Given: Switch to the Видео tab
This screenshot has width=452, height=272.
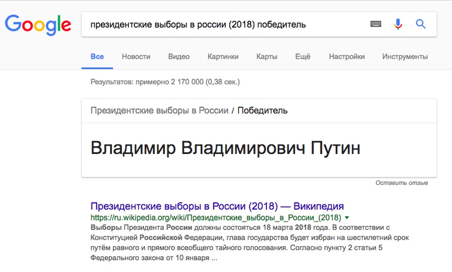Looking at the screenshot, I should coord(179,56).
